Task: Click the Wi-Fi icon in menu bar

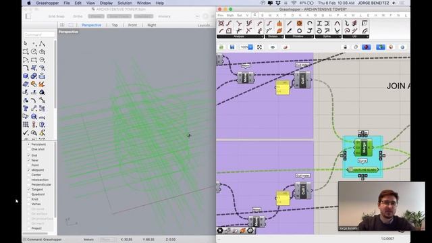Action: [x=294, y=3]
